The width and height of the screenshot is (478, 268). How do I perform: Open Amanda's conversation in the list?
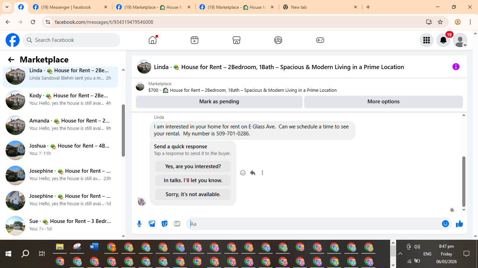[x=60, y=125]
